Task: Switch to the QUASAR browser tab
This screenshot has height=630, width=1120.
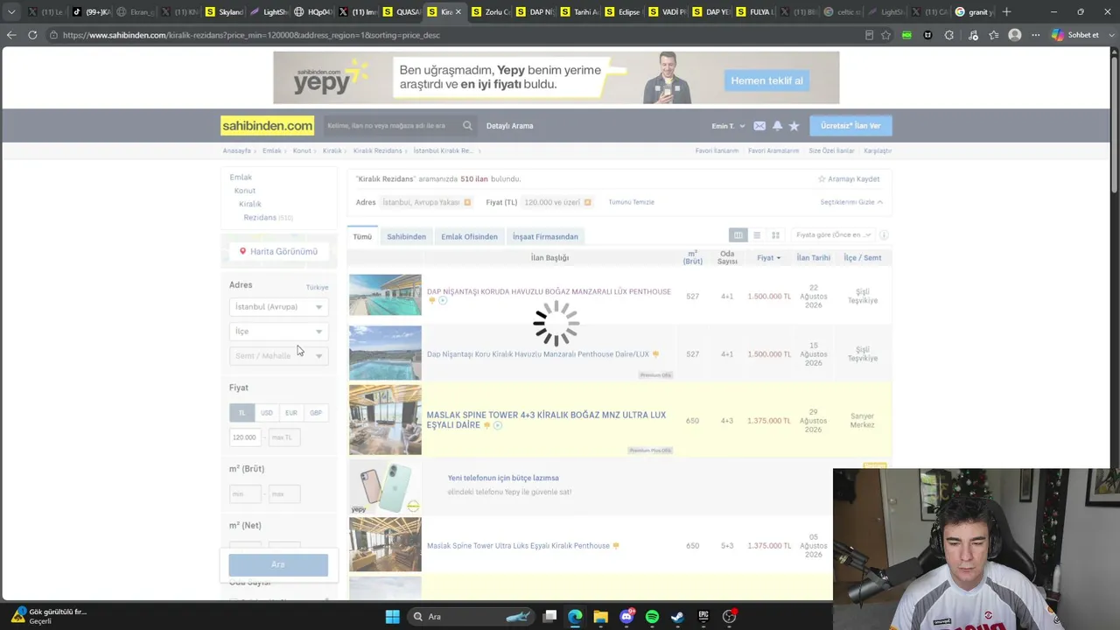Action: coord(402,12)
